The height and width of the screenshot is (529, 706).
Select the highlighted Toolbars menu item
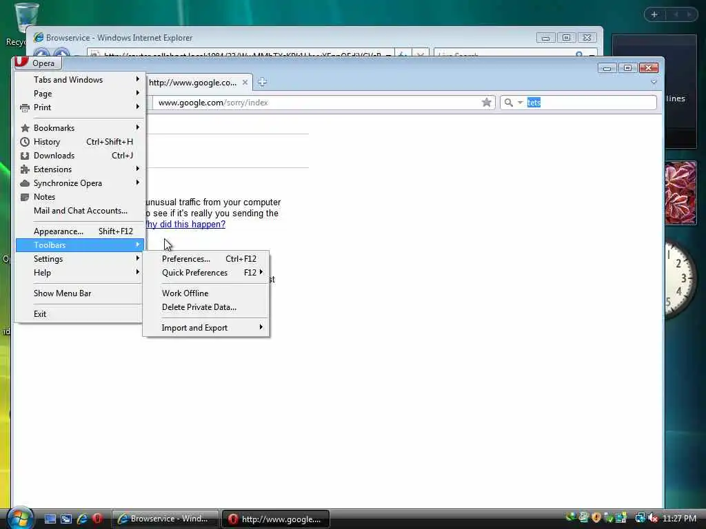click(x=80, y=245)
